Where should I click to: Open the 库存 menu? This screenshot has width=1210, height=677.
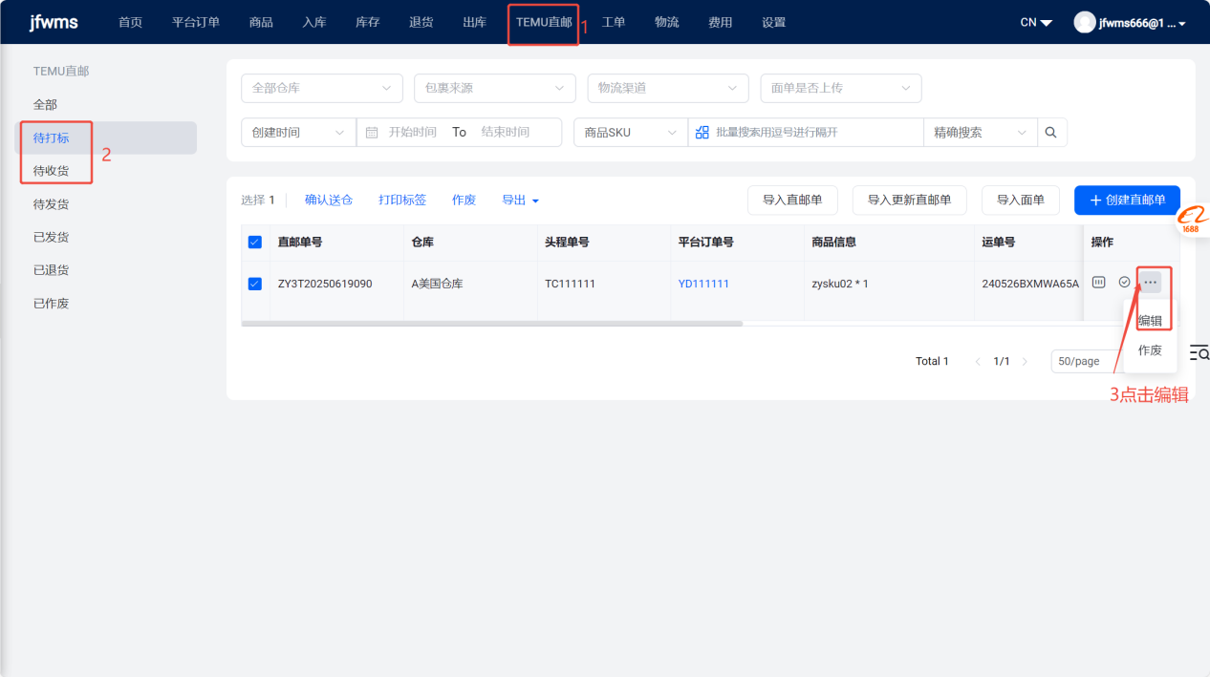[368, 22]
